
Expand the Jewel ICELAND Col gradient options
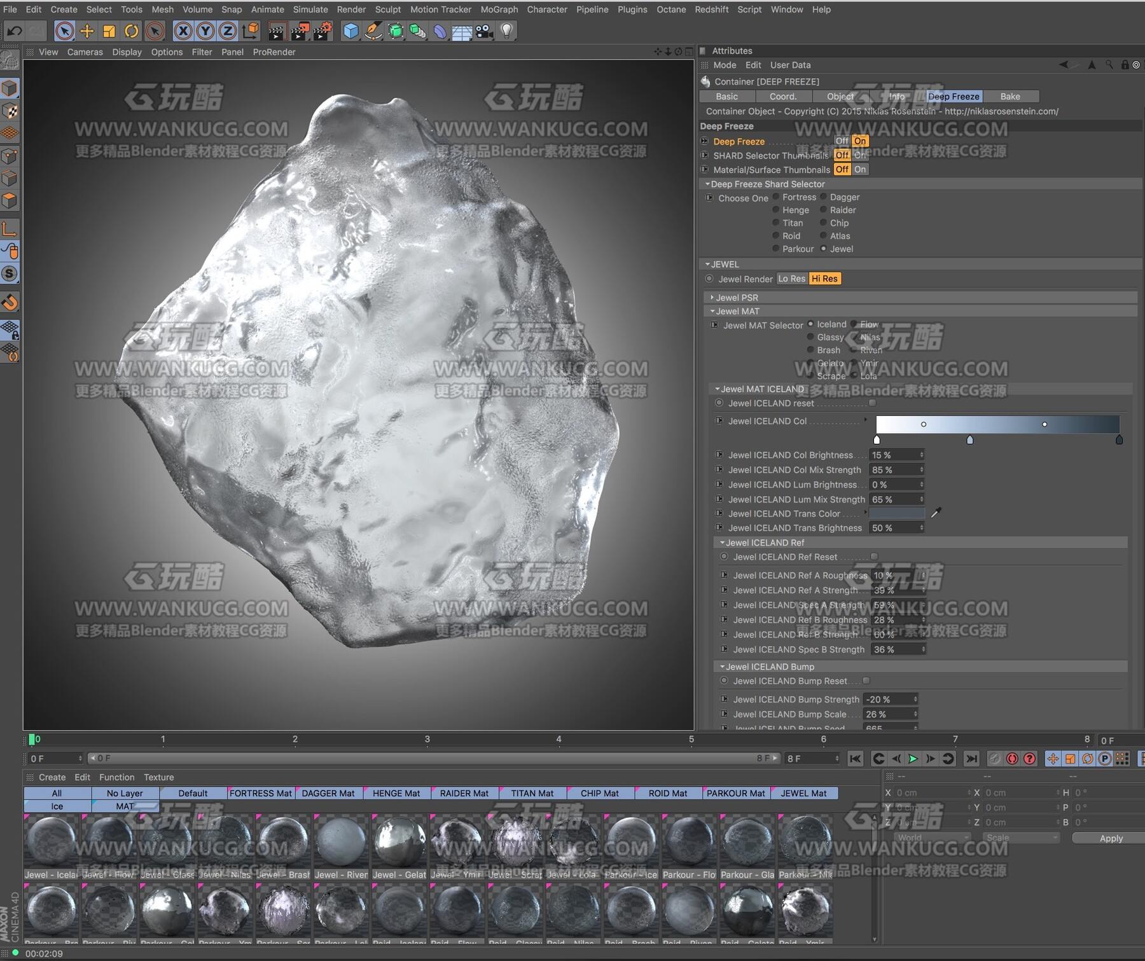[x=866, y=420]
